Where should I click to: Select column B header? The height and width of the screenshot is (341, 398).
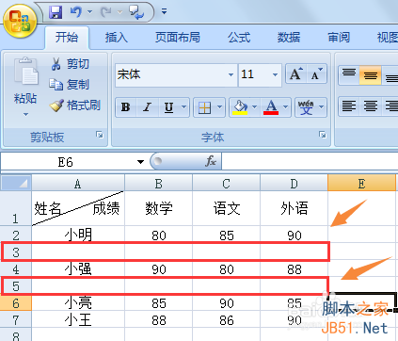[x=158, y=183]
